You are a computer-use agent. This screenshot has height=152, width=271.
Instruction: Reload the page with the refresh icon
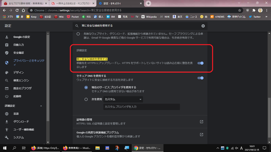point(17,10)
